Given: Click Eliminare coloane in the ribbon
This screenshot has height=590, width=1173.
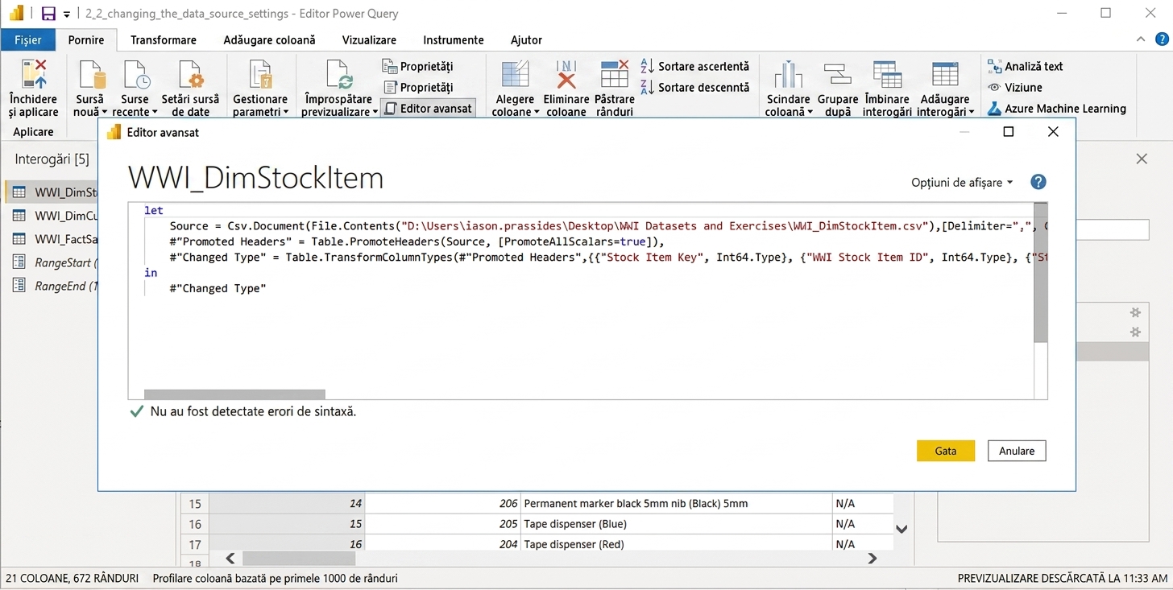Looking at the screenshot, I should [x=566, y=89].
